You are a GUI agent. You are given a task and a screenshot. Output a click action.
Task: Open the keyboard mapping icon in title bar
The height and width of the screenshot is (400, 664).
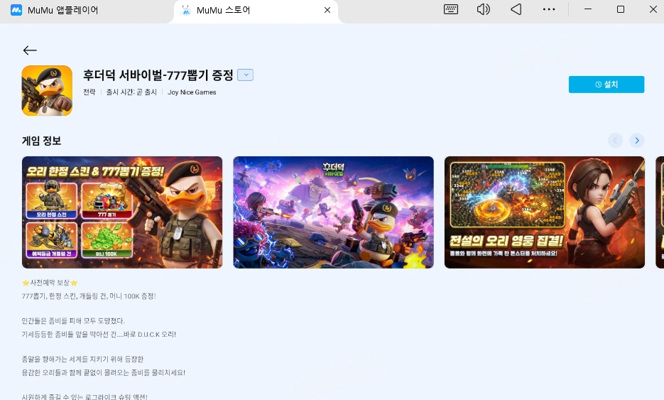pyautogui.click(x=450, y=9)
